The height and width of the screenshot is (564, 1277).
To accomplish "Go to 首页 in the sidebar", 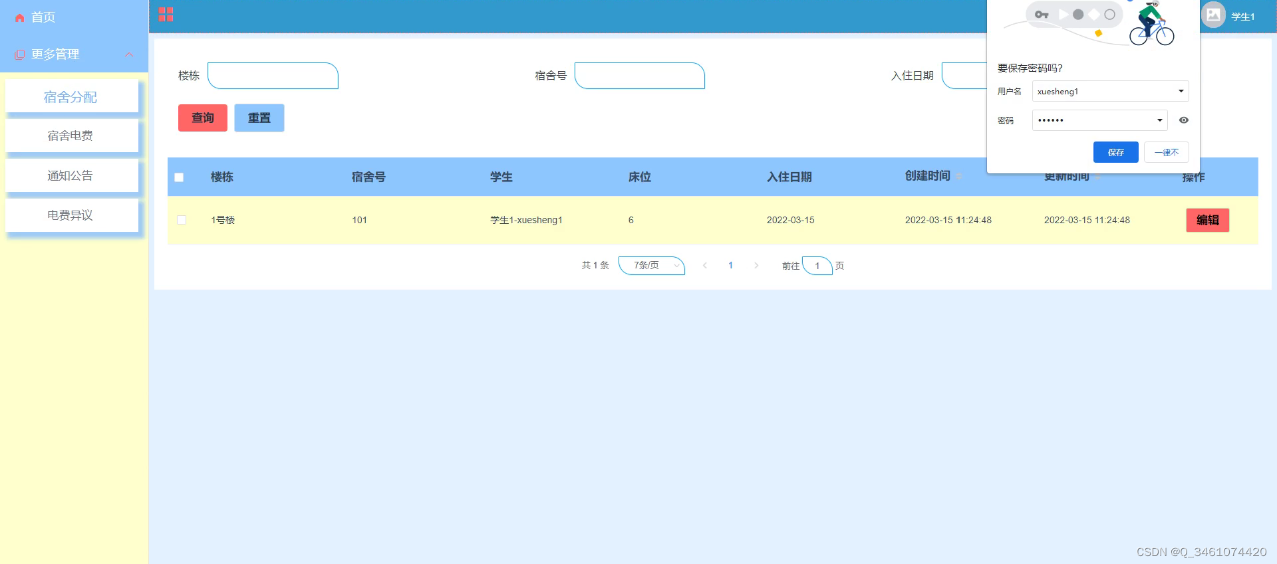I will [x=43, y=17].
